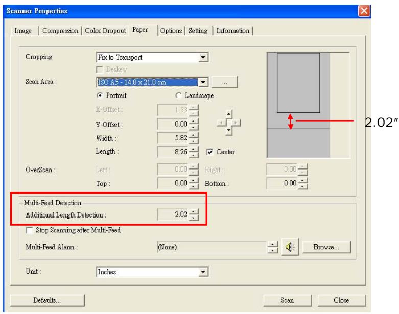Select next Multi-Feed Alarm sound upward
Viewport: 399px width, 314px height.
click(x=272, y=244)
